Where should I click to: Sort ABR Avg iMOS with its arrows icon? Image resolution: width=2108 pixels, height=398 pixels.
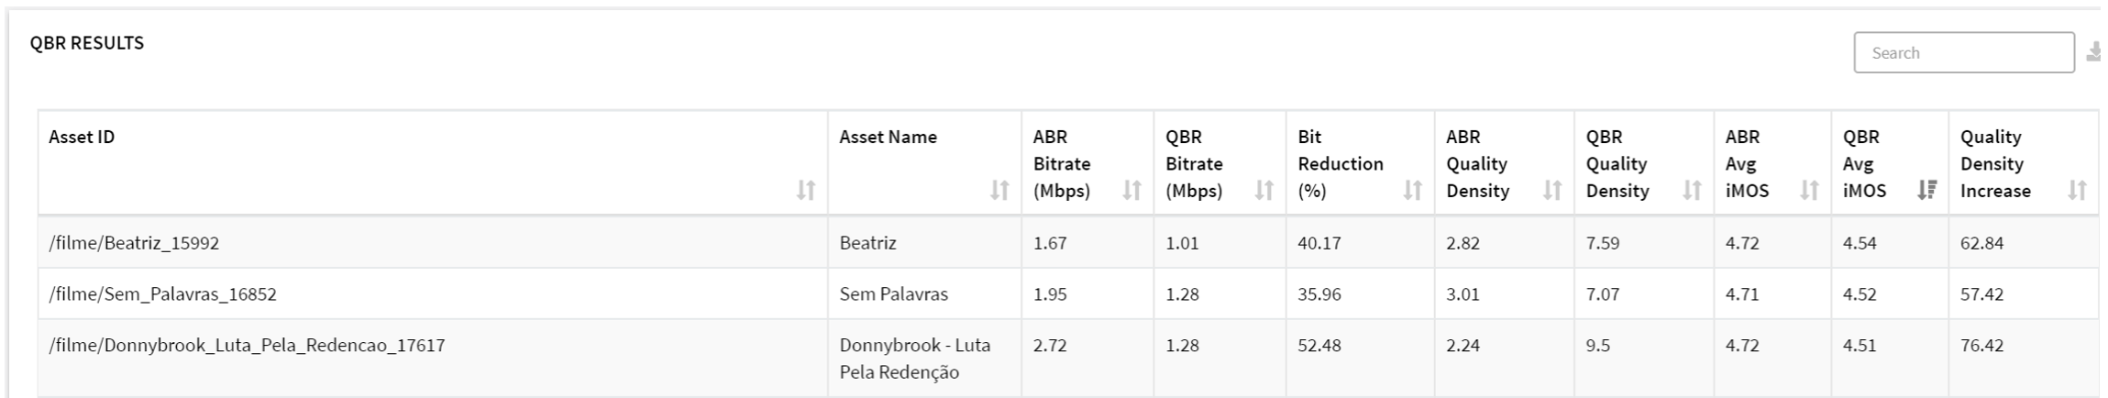point(1809,190)
